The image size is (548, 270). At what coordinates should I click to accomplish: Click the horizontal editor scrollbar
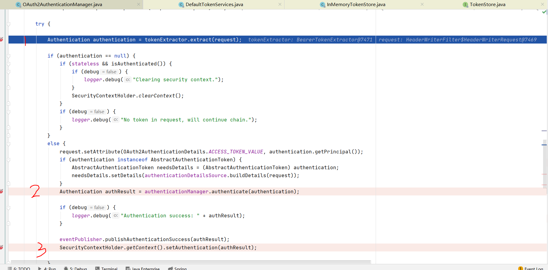point(191,262)
